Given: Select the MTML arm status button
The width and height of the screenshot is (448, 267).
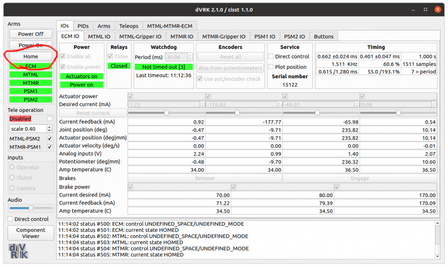Looking at the screenshot, I should tap(31, 75).
